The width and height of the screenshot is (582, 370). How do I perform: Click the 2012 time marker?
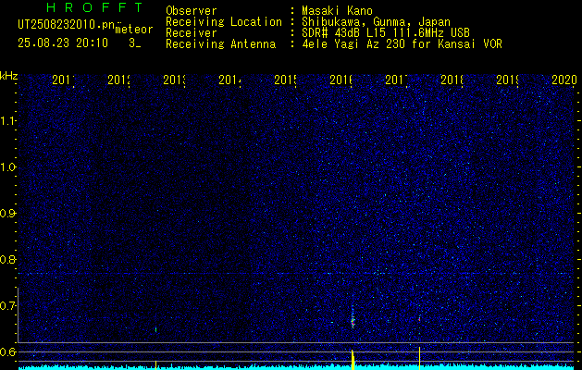(x=118, y=80)
